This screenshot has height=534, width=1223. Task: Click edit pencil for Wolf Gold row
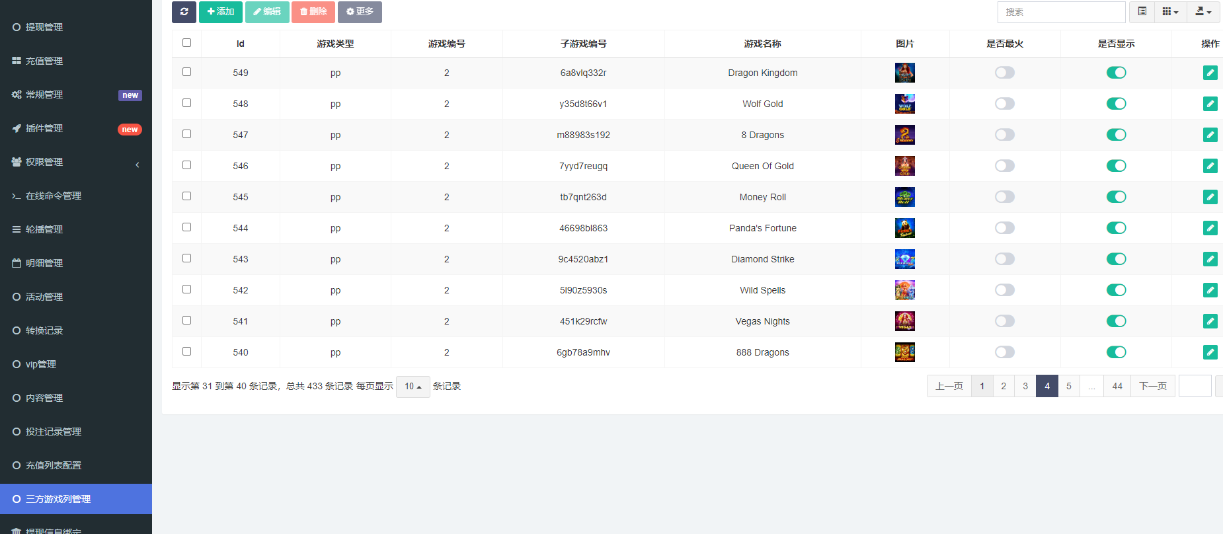[x=1210, y=104]
